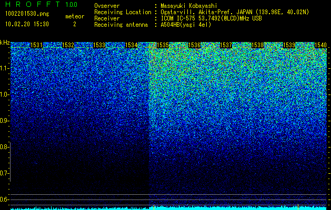Click the kHz axis unit label
This screenshot has width=331, height=210.
[5, 43]
